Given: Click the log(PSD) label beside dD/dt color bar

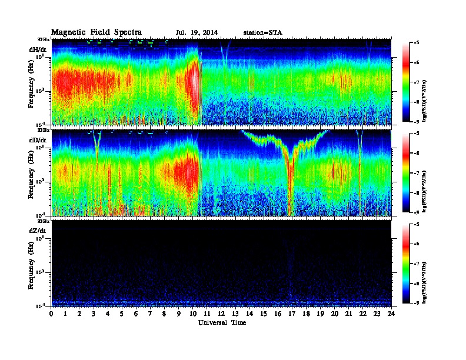Looking at the screenshot, I should click(x=424, y=191).
